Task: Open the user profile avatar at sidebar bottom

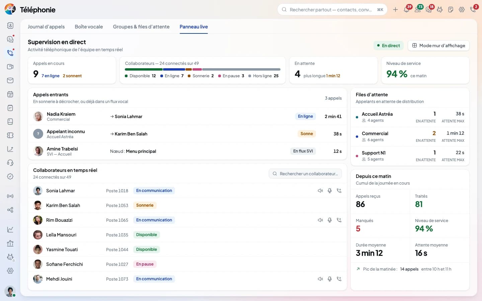Action: (10, 291)
